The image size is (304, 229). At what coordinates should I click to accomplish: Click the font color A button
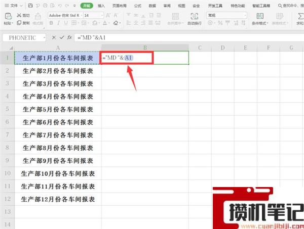click(x=105, y=23)
